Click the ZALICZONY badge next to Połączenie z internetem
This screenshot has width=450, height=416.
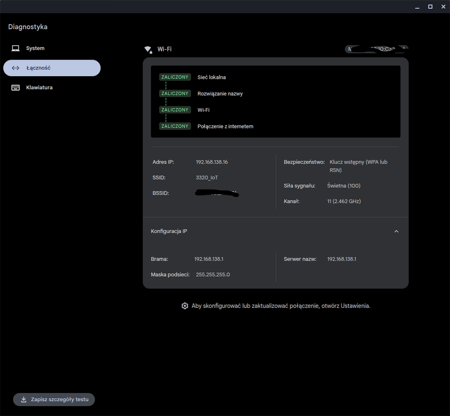175,126
